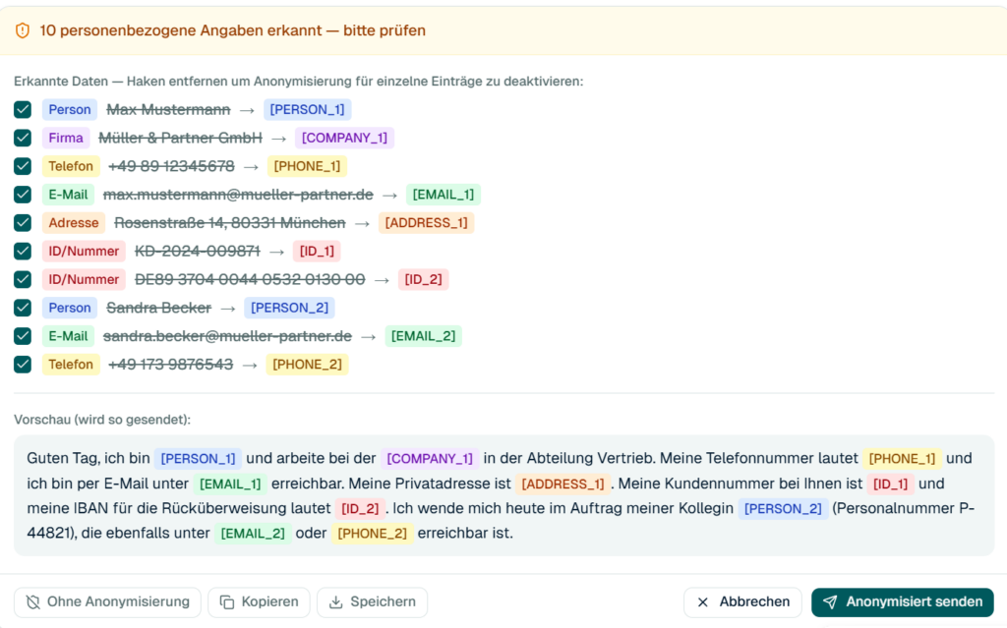Viewport: 1007px width, 628px height.
Task: Toggle checkbox for IBAN DE89 3704 entry
Action: [x=23, y=279]
